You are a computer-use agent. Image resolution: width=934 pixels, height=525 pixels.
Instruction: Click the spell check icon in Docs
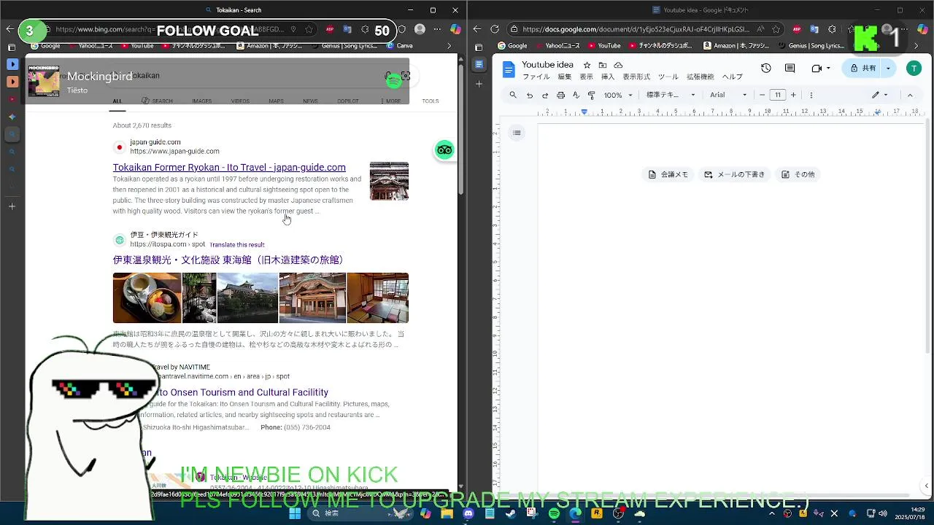(x=576, y=95)
